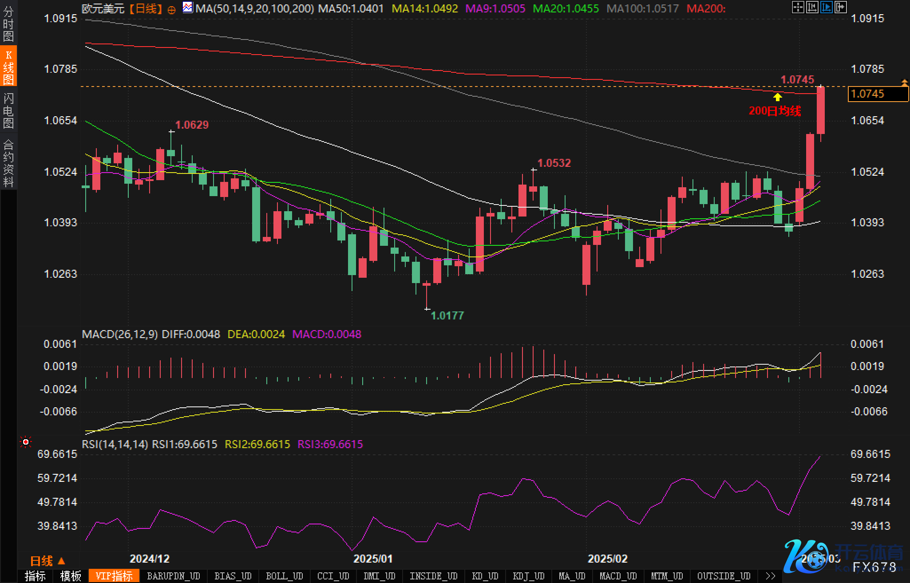Image resolution: width=910 pixels, height=583 pixels.
Task: Click the orange double-arrow above price label
Action: click(x=904, y=83)
